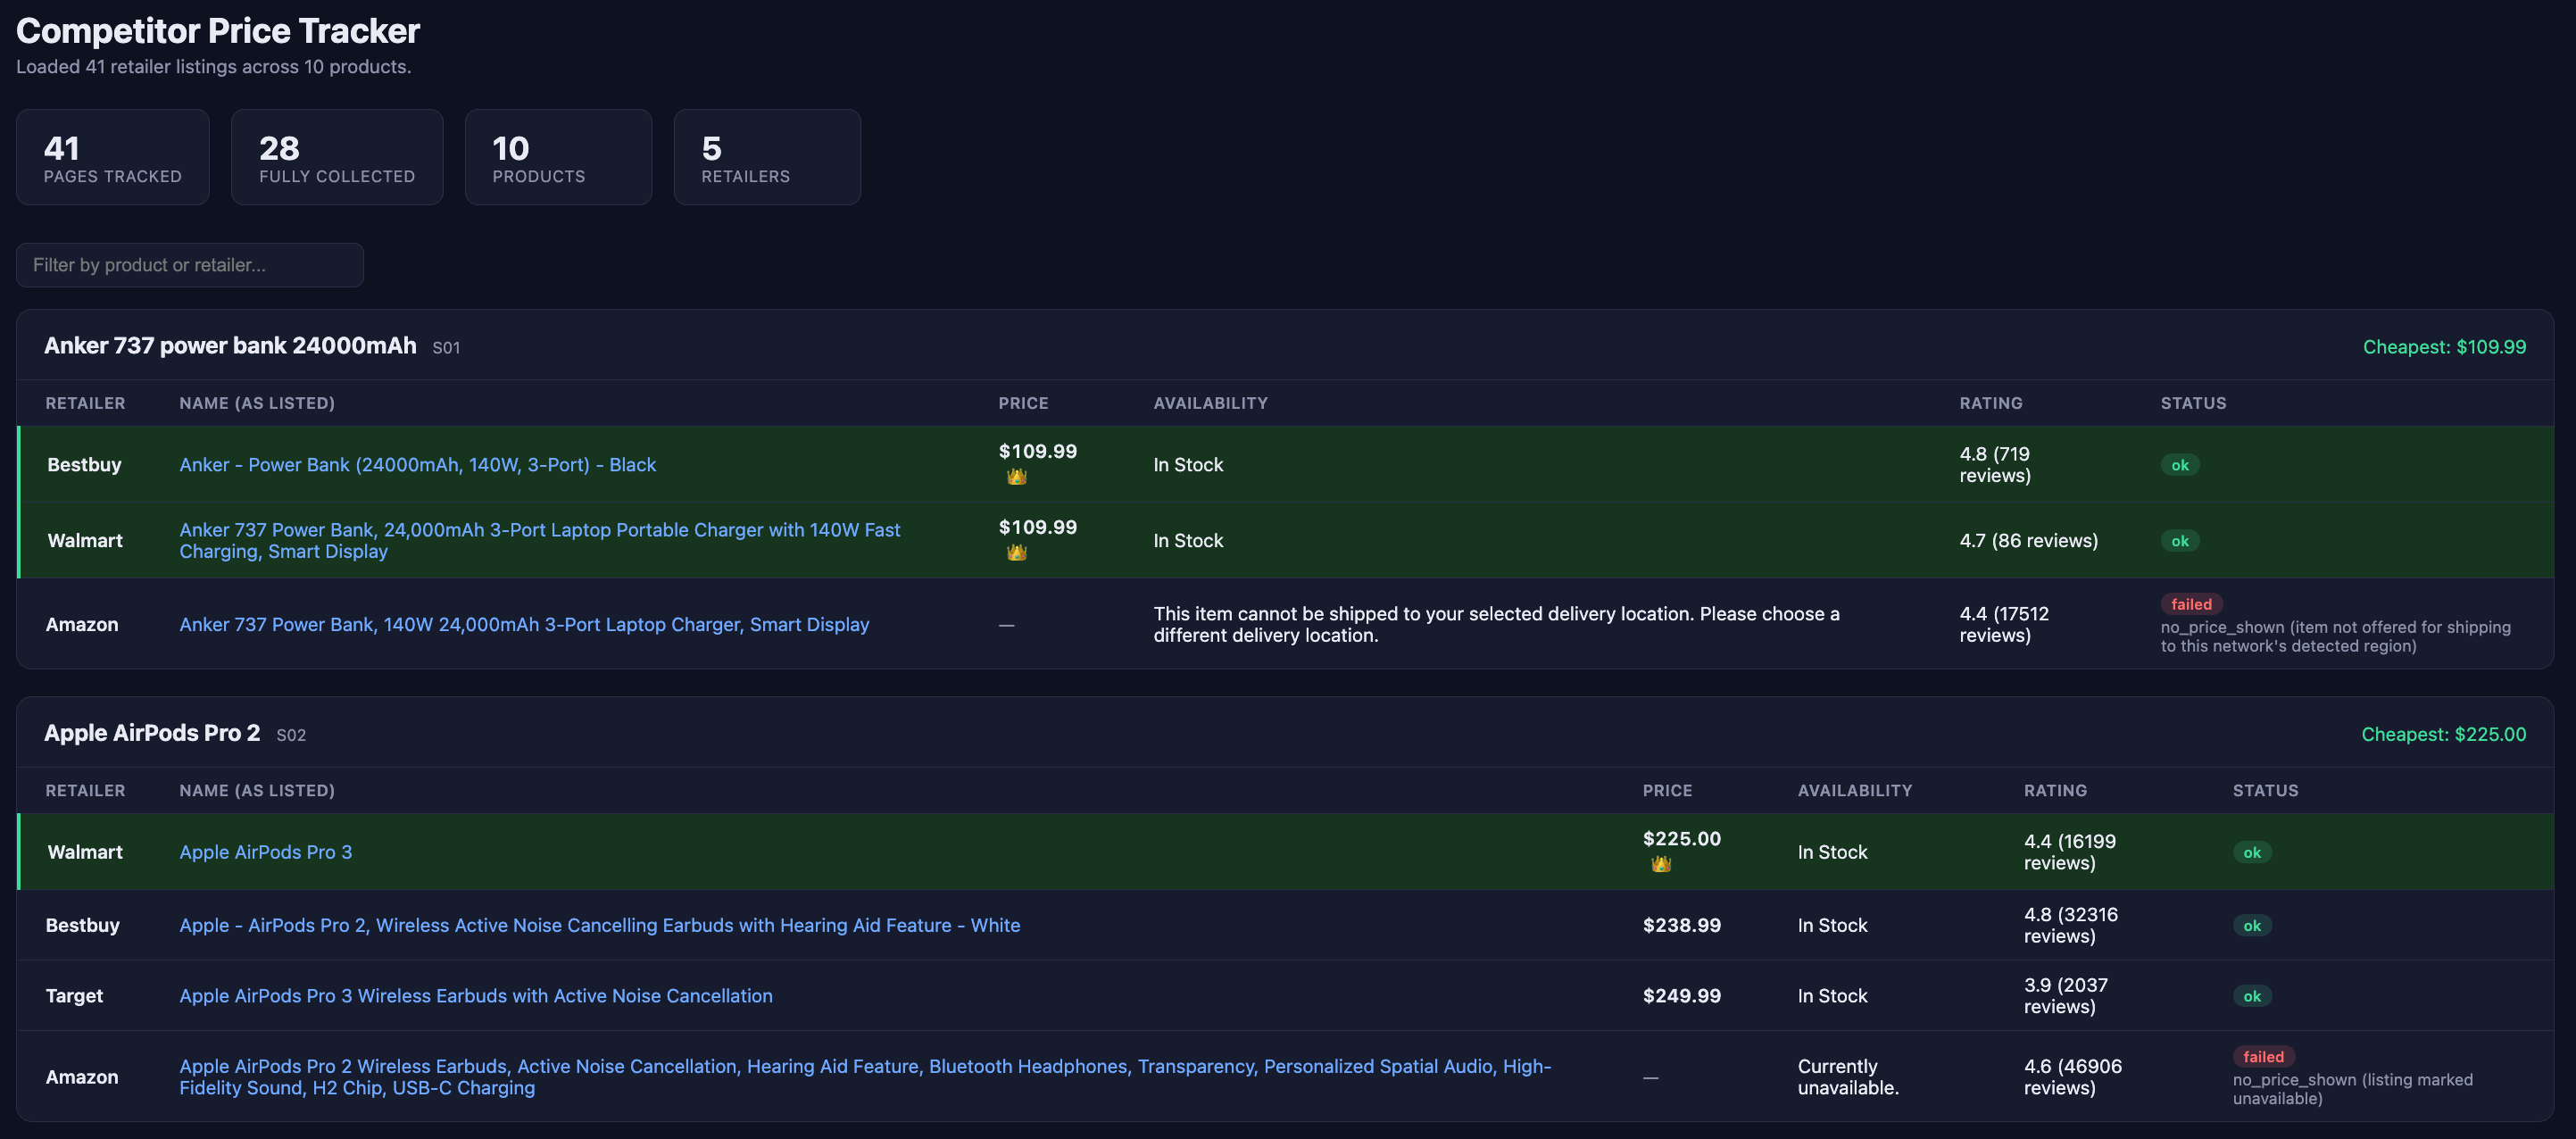
Task: Click the "Anker 737 power bank 24000mAh" heading
Action: 230,345
